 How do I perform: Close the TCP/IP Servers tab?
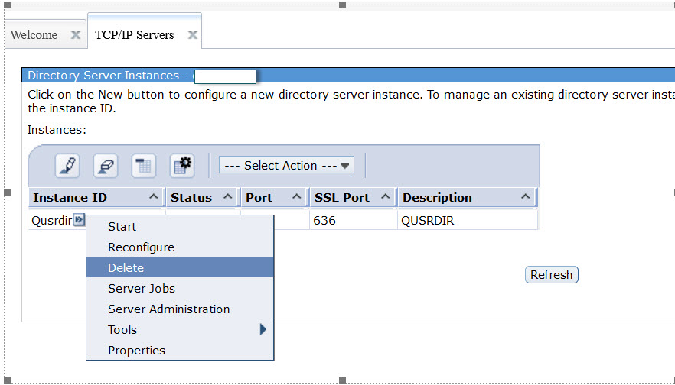(x=193, y=35)
